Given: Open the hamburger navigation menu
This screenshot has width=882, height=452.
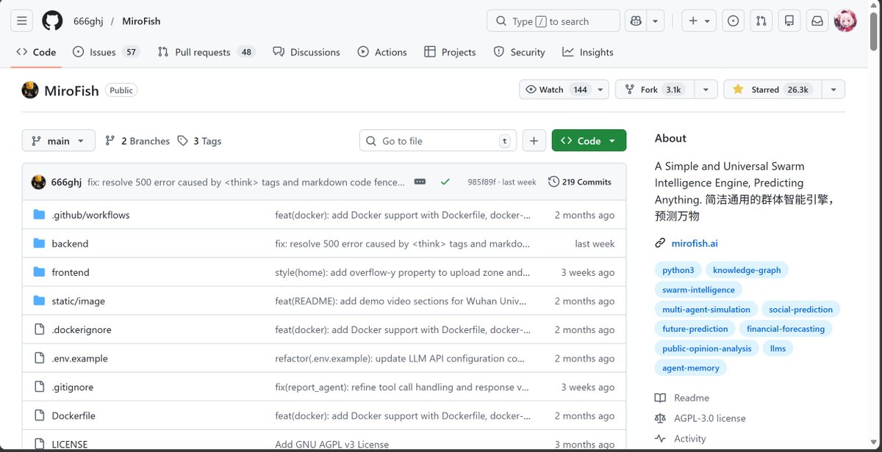Looking at the screenshot, I should click(x=21, y=21).
